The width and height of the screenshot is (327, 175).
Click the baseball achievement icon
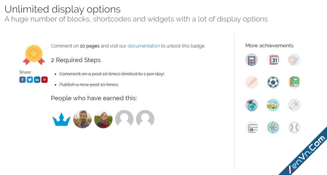[294, 127]
